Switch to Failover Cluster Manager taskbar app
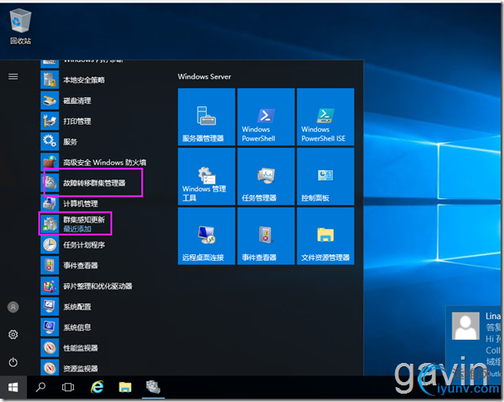 pyautogui.click(x=153, y=387)
